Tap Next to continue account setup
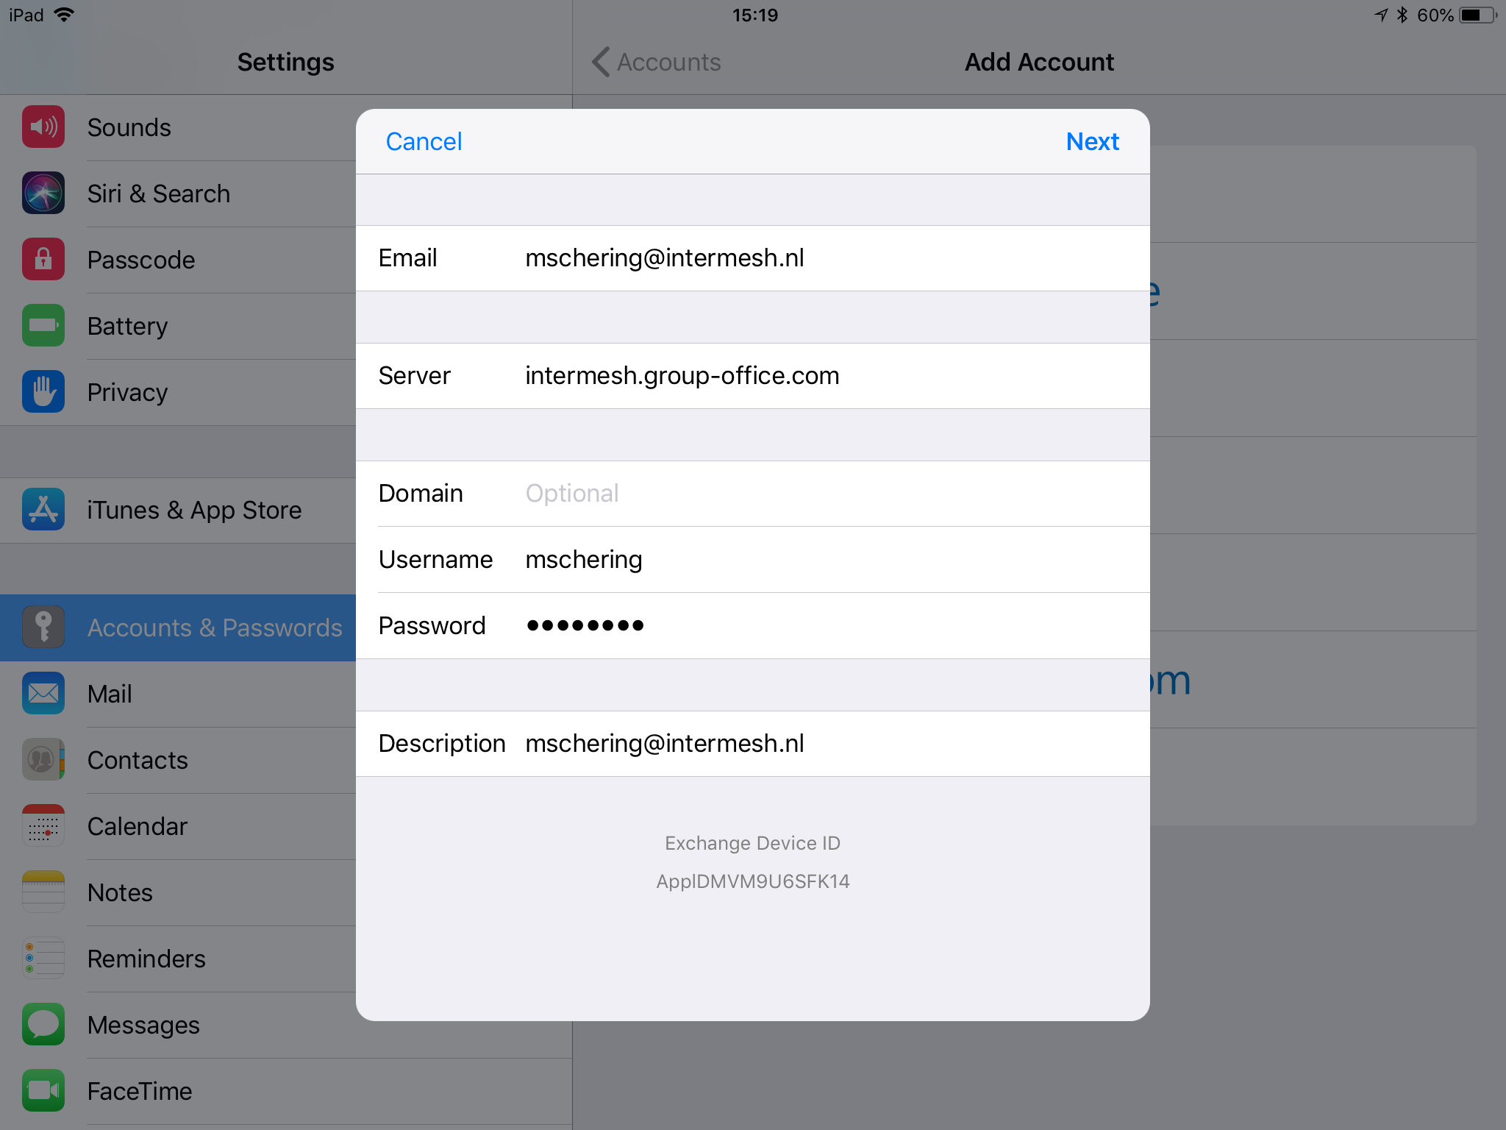Screen dimensions: 1506x1130 pos(1093,141)
